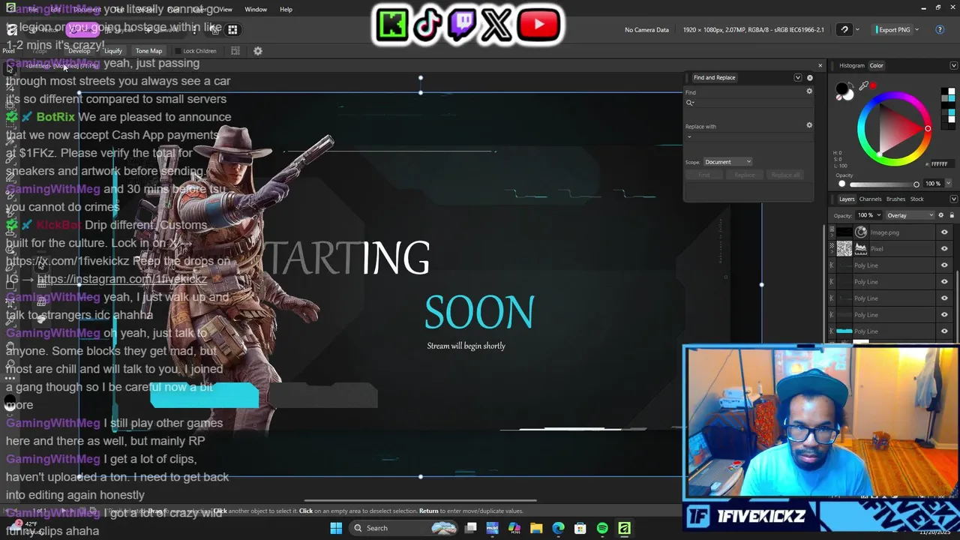
Task: Open the blue help question icon
Action: (940, 30)
